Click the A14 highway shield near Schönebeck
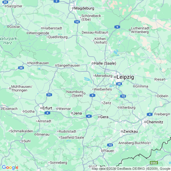The height and width of the screenshot is (171, 171). coord(77,22)
